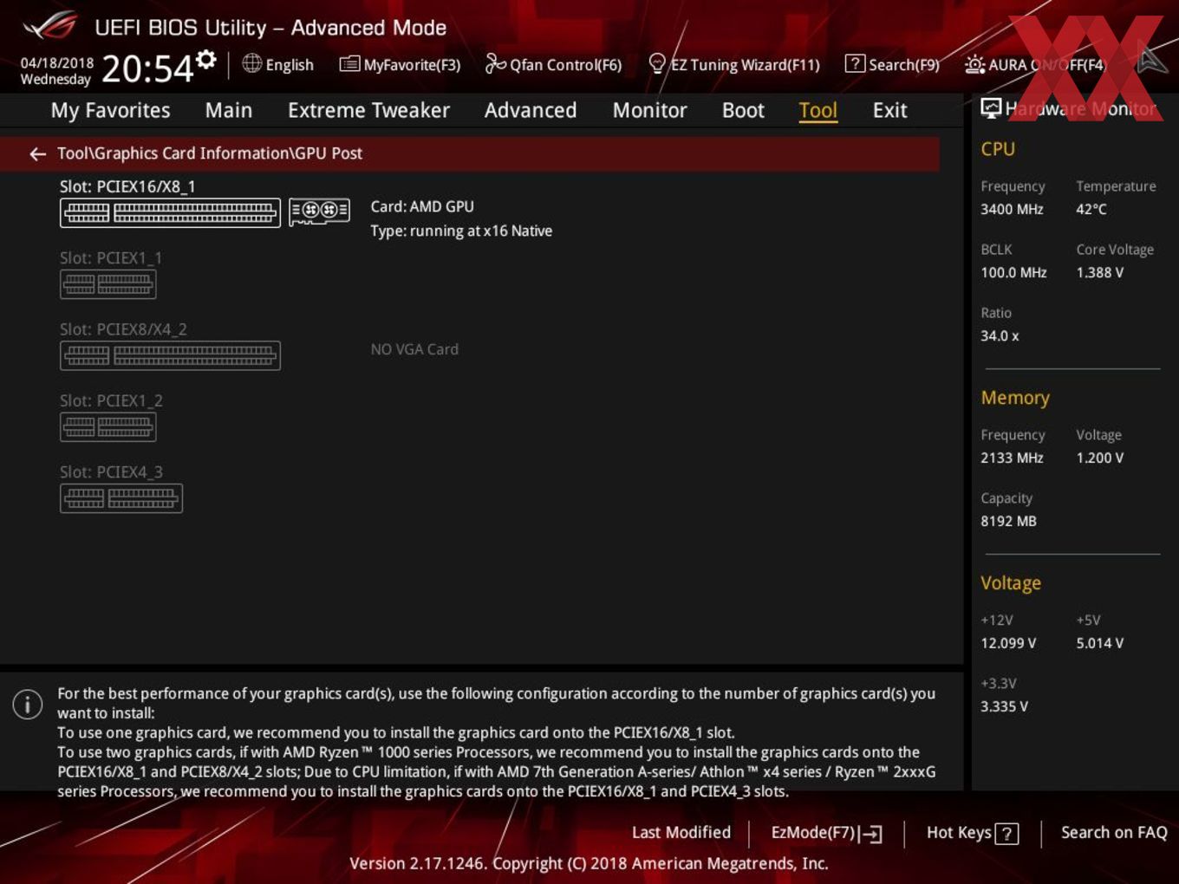Click the Tool\Graphics Card Information\GPU Post breadcrumb
1179x884 pixels.
pyautogui.click(x=210, y=153)
